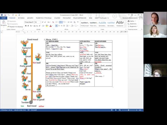The height and width of the screenshot is (125, 167).
Task: Zoom in with the plus button
Action: (x=137, y=110)
